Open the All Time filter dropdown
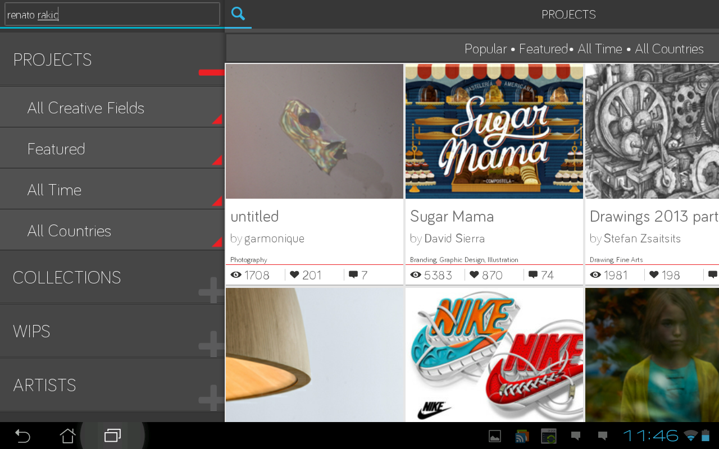This screenshot has height=449, width=719. 112,190
